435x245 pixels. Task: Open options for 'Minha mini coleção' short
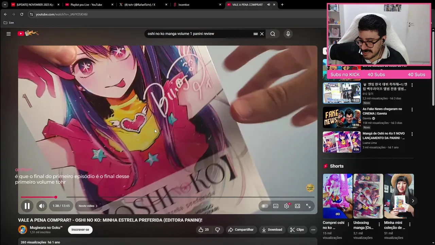click(410, 224)
